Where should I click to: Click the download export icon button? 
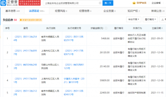[163, 20]
